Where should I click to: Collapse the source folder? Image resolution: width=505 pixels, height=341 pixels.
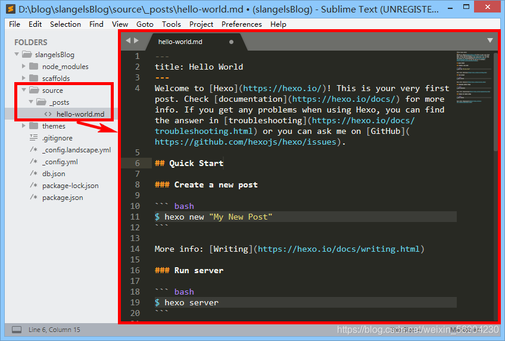[24, 90]
